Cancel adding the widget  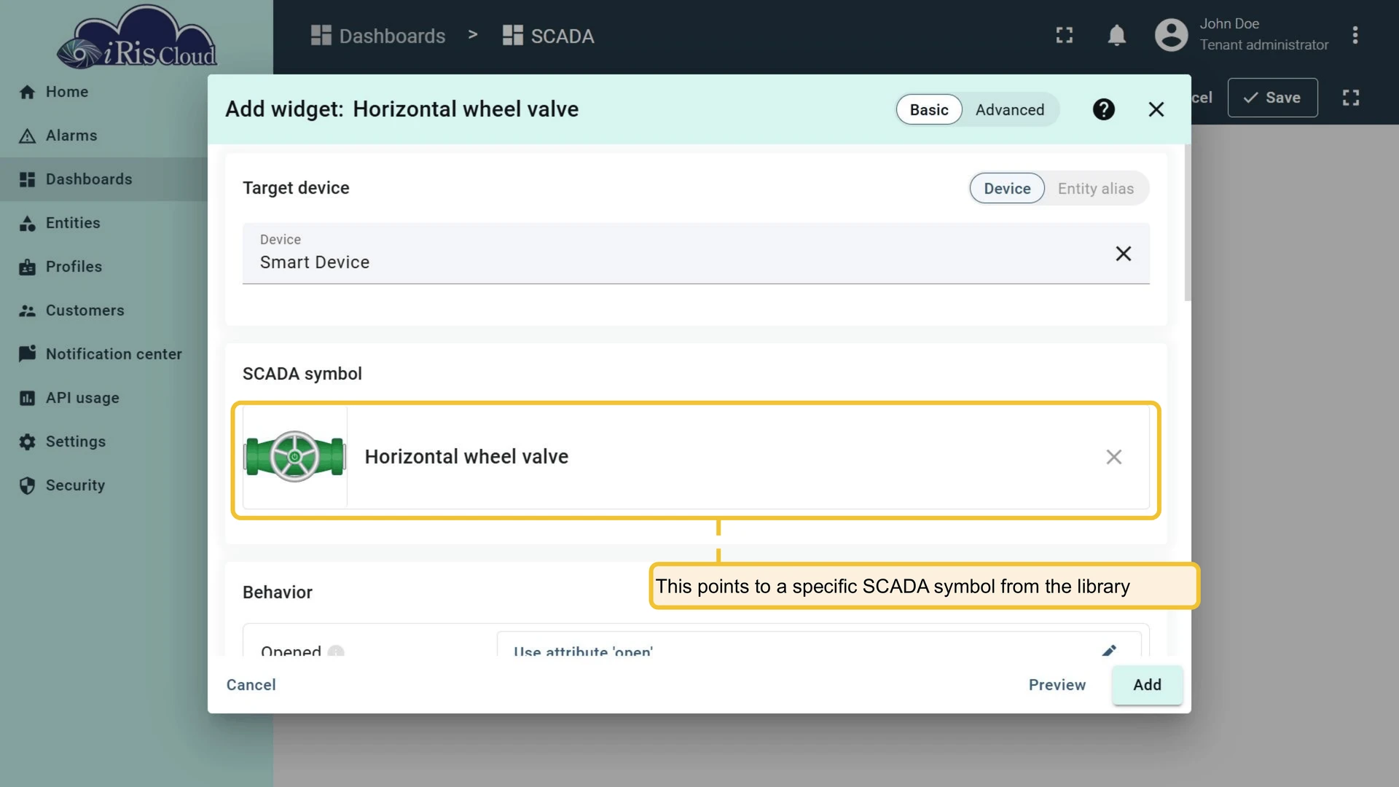(251, 685)
